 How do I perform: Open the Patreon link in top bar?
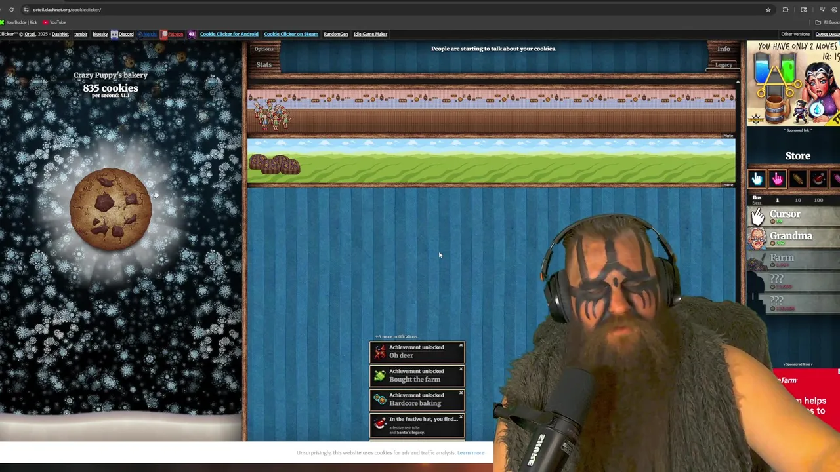(173, 34)
